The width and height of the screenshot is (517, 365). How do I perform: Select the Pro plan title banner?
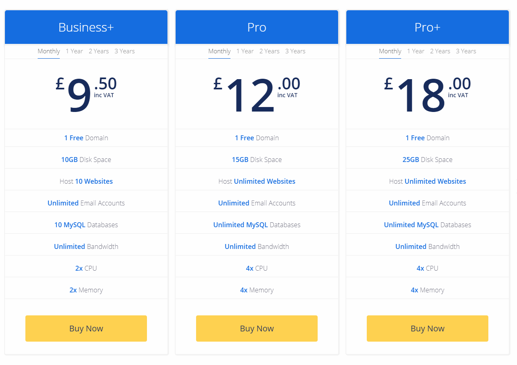pyautogui.click(x=257, y=27)
